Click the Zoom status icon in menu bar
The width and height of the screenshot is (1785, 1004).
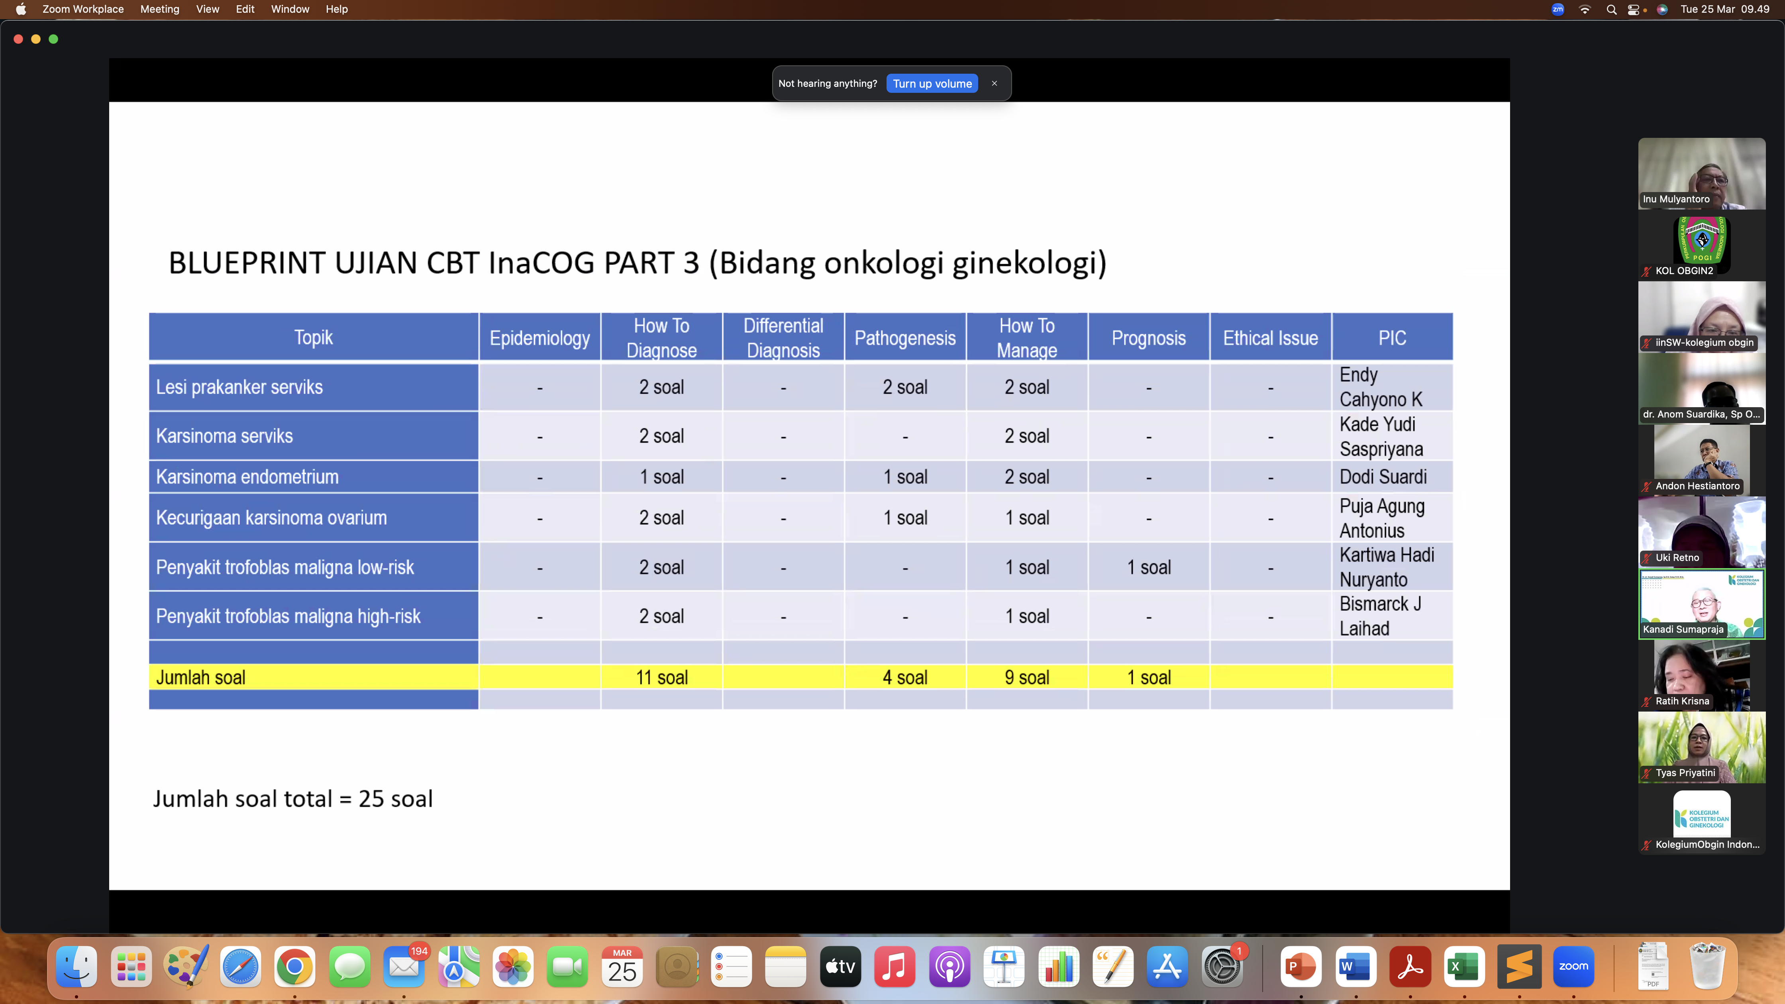click(1558, 9)
